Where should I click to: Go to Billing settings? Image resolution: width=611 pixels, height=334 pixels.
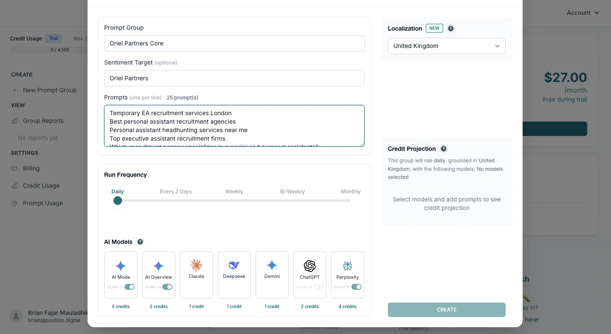[31, 168]
